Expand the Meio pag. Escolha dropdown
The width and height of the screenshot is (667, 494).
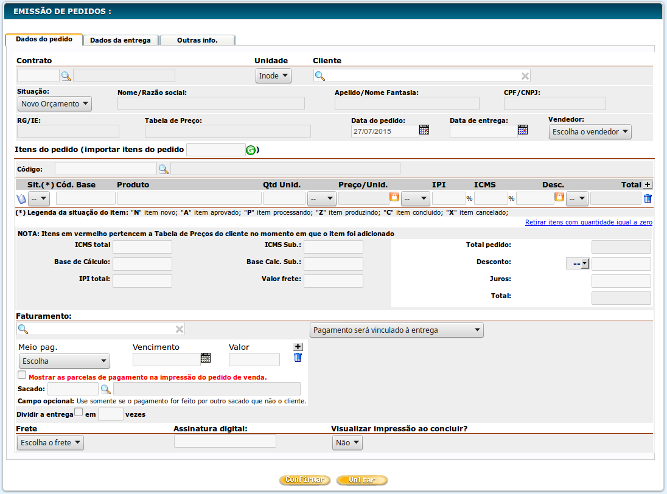[63, 361]
